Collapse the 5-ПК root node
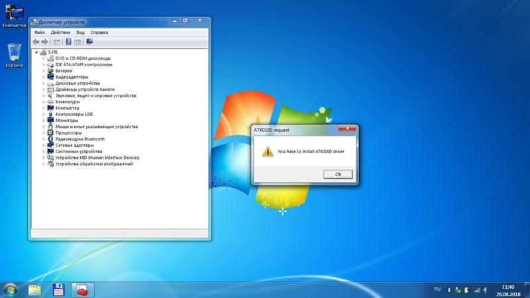Screen dimensions: 530x298 [36, 52]
